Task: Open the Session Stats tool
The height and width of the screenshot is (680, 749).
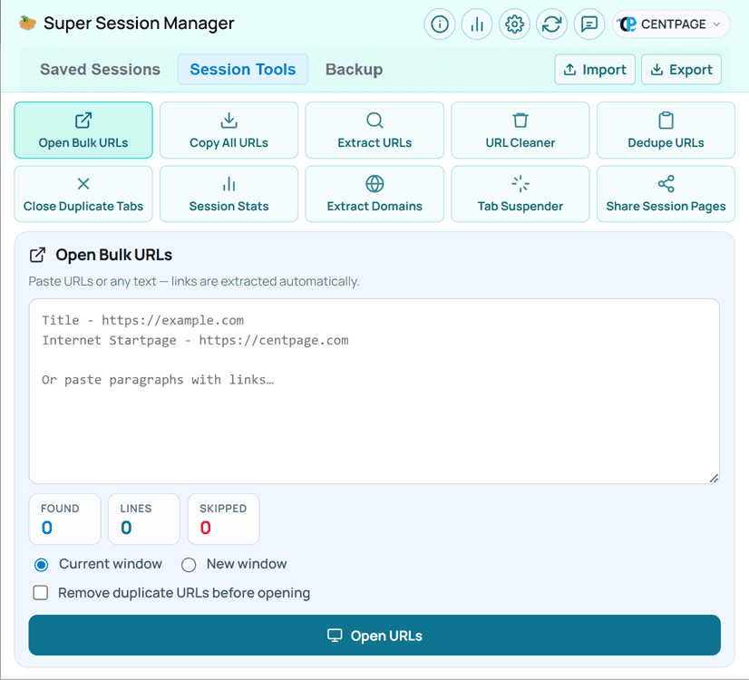Action: pyautogui.click(x=229, y=194)
